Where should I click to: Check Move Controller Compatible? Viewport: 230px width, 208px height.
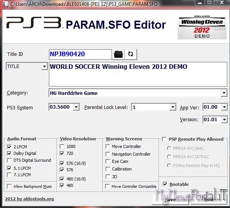[x=107, y=187]
